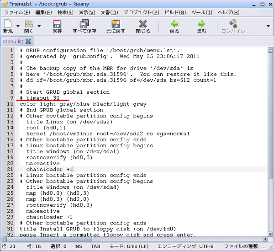
Task: Select the menu.lst document tab
Action: (13, 41)
